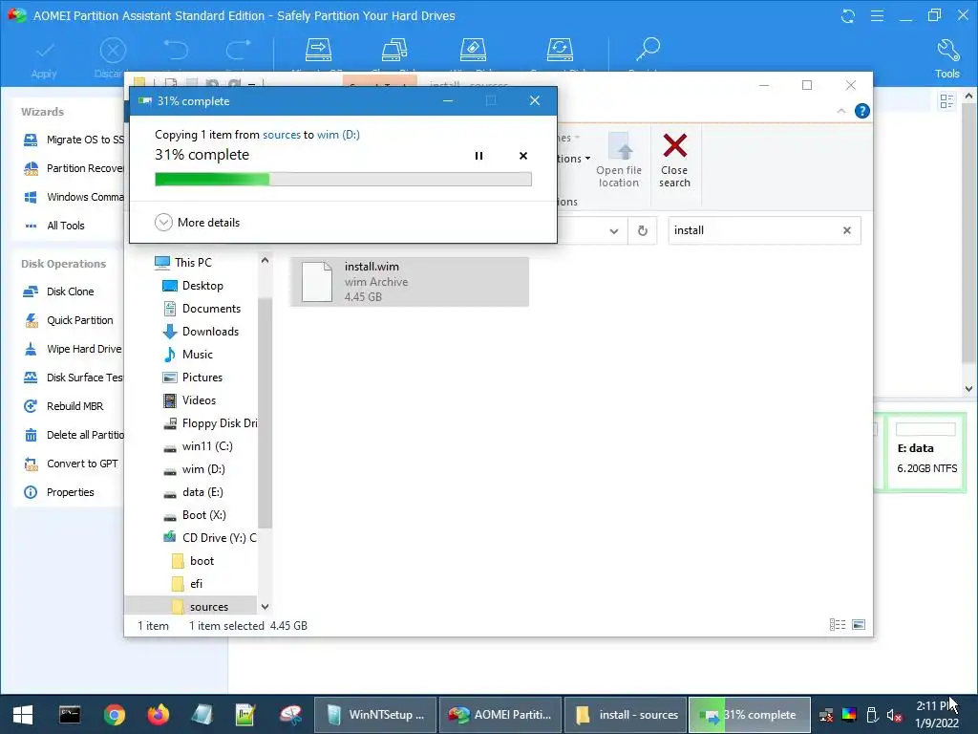The height and width of the screenshot is (734, 978).
Task: Launch Chrome from taskbar
Action: pos(115,715)
